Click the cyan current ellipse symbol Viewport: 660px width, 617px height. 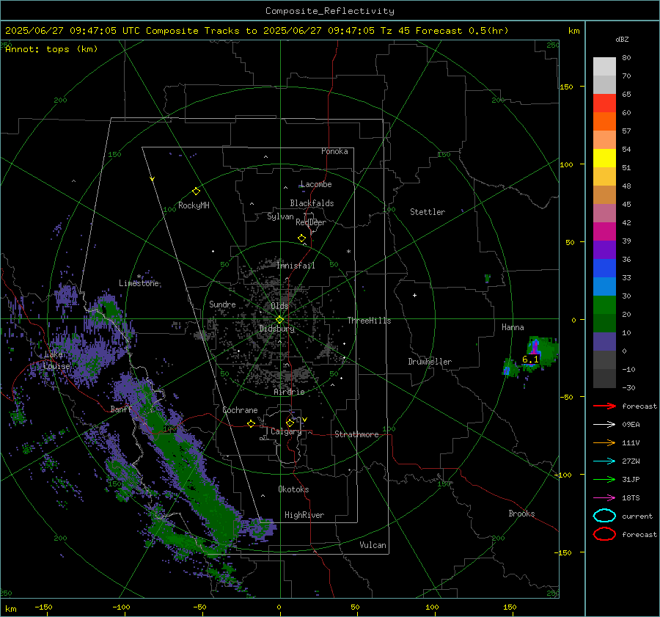tap(604, 516)
